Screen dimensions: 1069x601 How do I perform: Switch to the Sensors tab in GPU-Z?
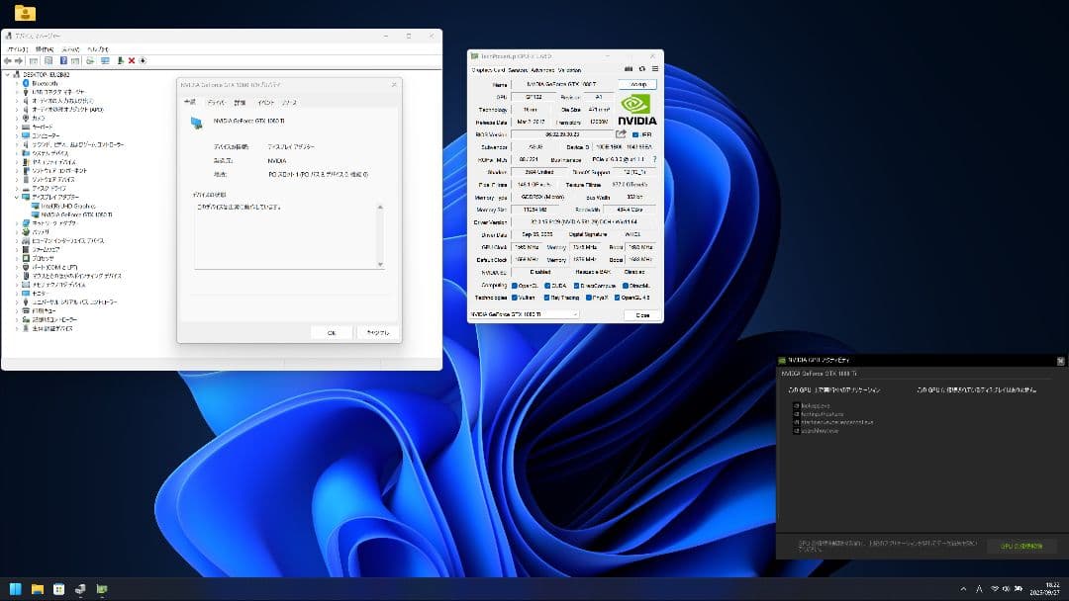click(518, 70)
